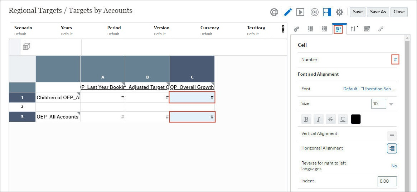Click the Currency dimension in POV
Viewport: 417px width, 192px height.
coord(209,30)
